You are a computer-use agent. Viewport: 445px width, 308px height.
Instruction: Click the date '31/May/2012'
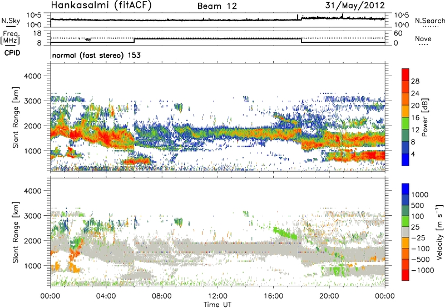click(355, 5)
